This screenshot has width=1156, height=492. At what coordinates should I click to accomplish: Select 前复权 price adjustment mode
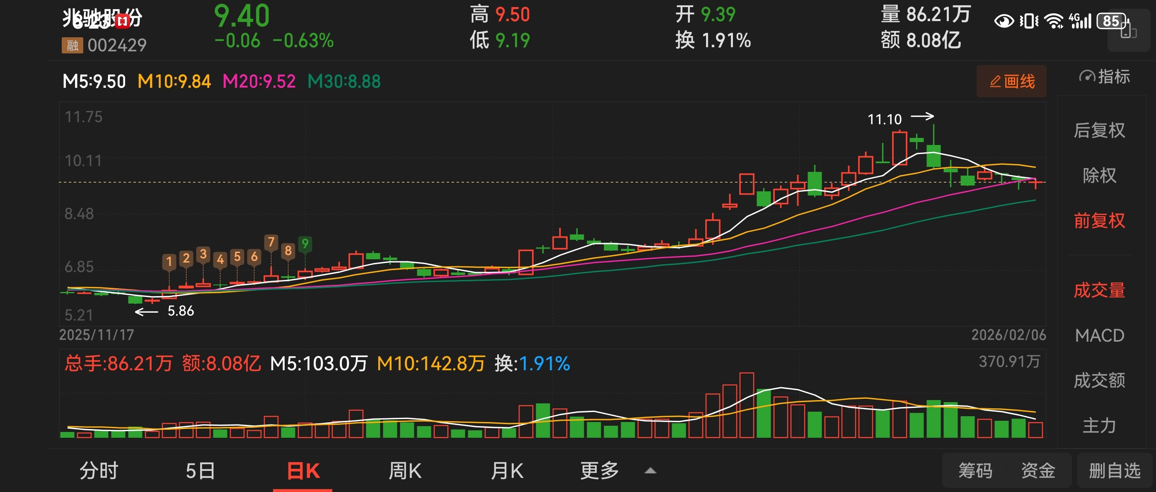click(x=1099, y=221)
